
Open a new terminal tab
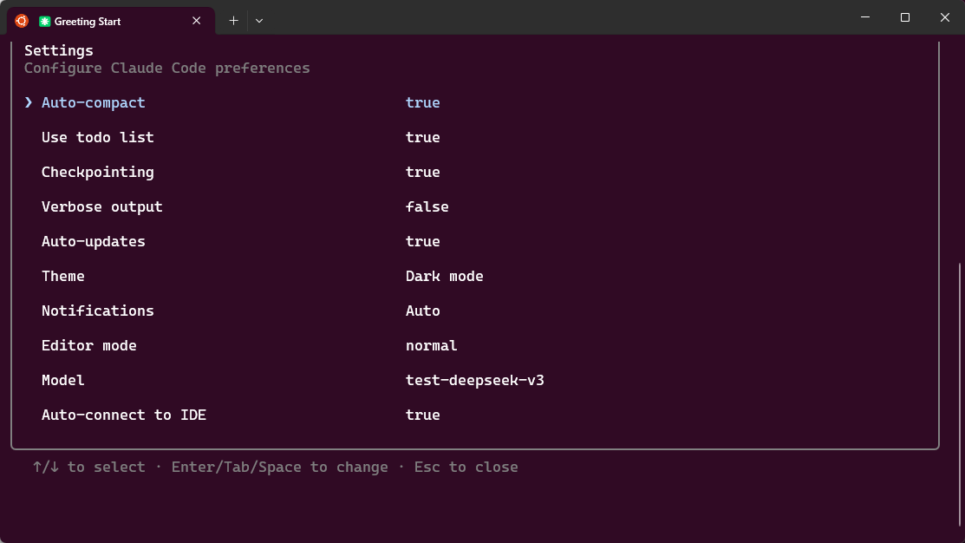pyautogui.click(x=233, y=21)
